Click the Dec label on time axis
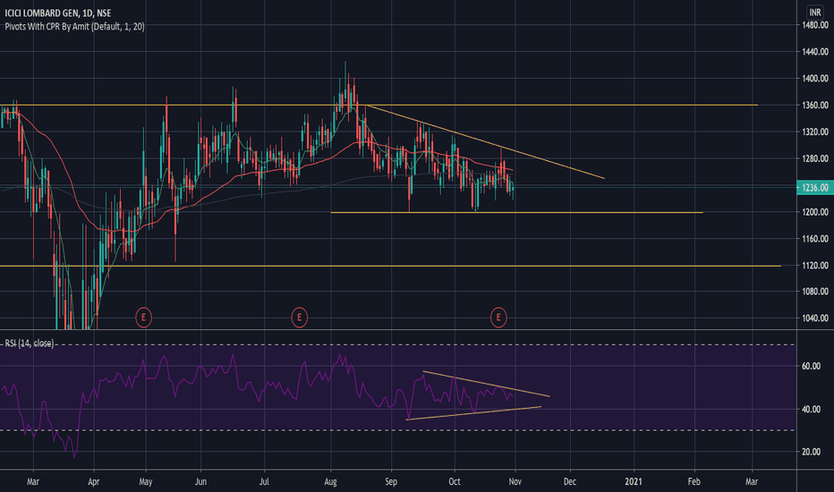 point(570,482)
